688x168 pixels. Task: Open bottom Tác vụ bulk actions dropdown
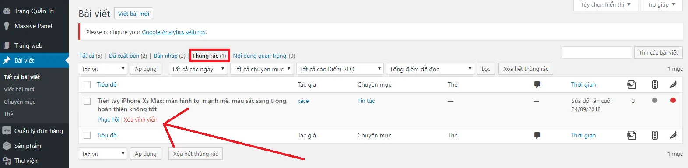[103, 154]
